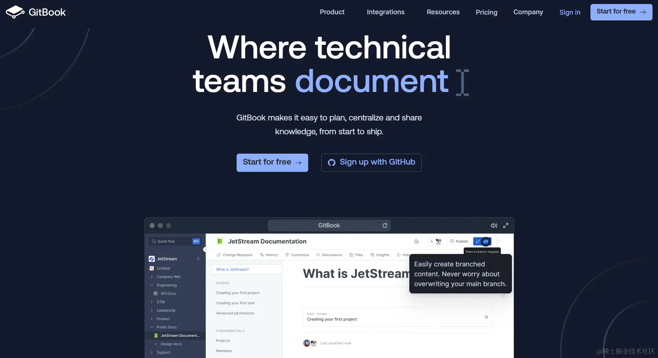Select the What is JetStream? page

pos(247,269)
